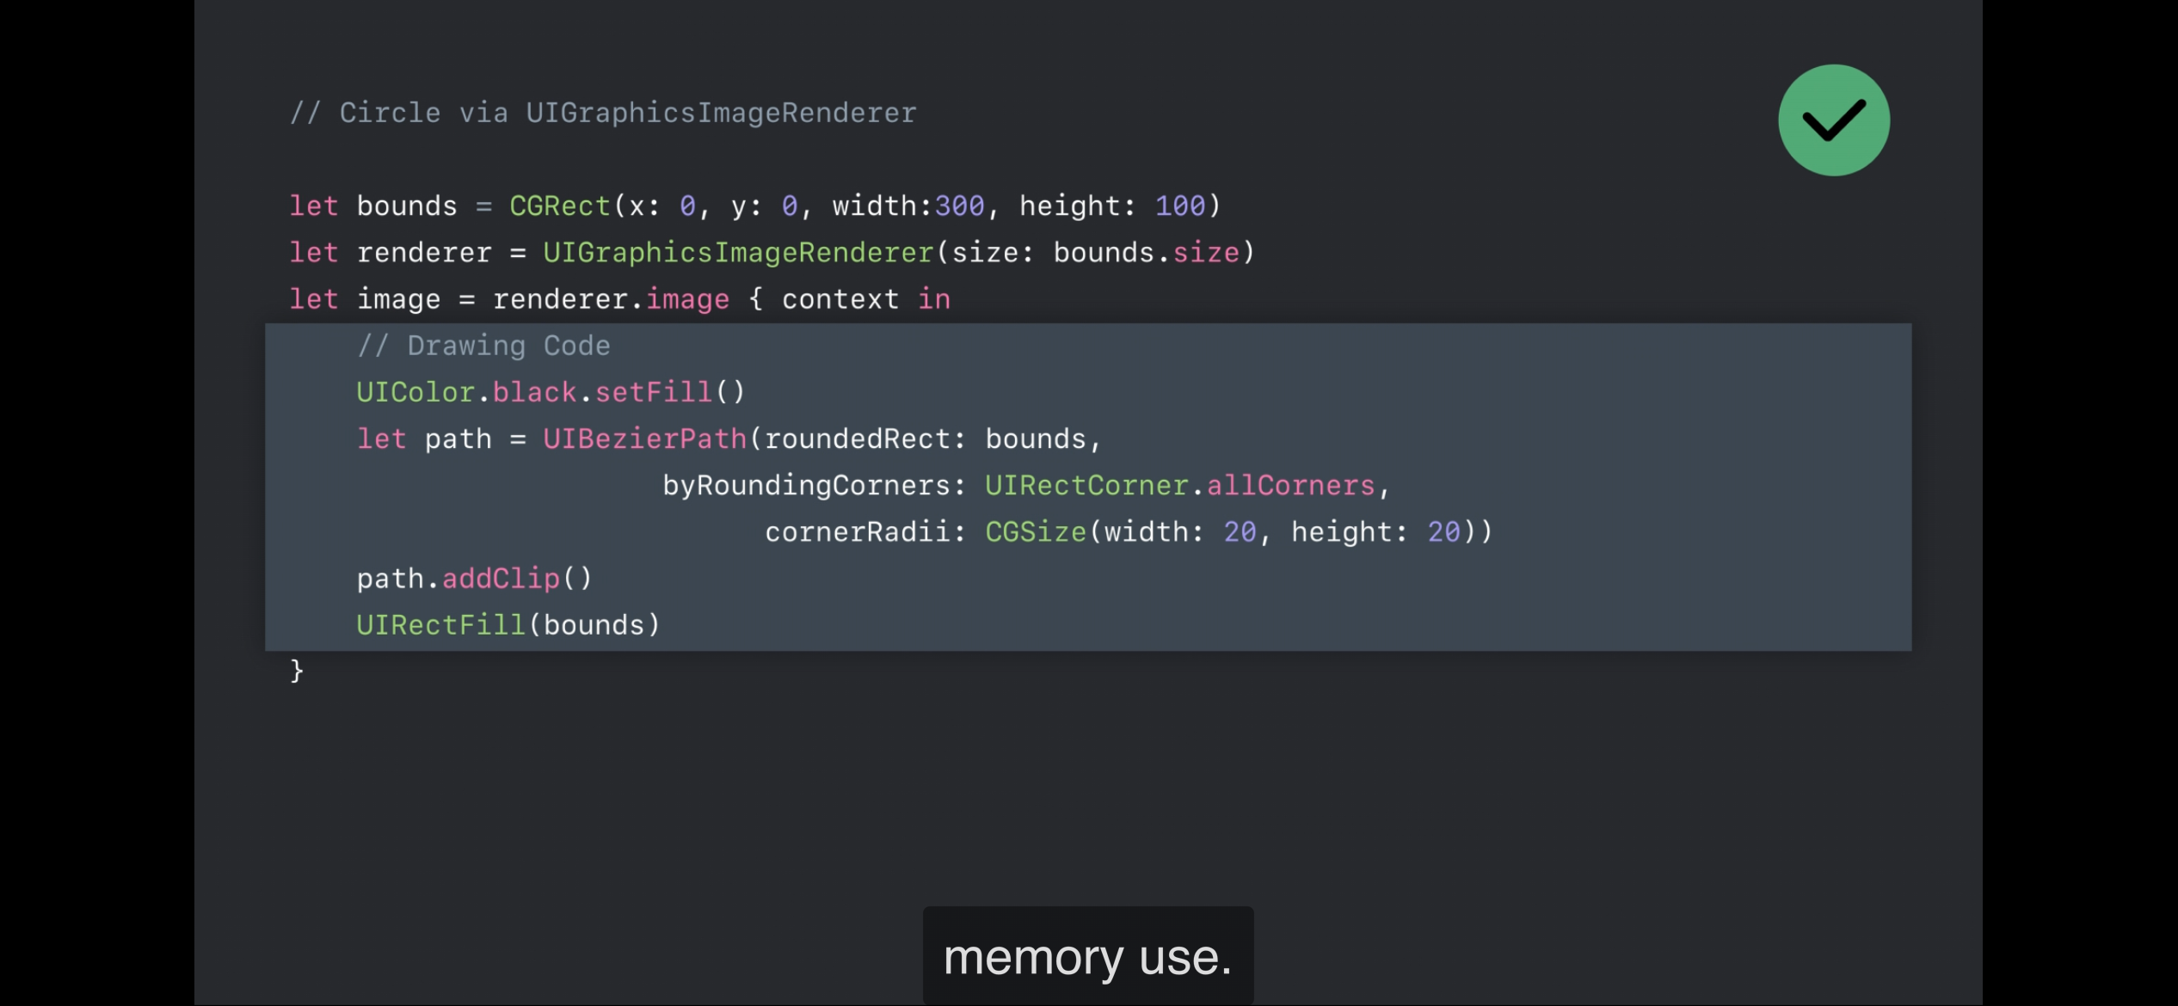Click the 'byRoundingCorners' parameter label
The width and height of the screenshot is (2178, 1006).
point(805,486)
